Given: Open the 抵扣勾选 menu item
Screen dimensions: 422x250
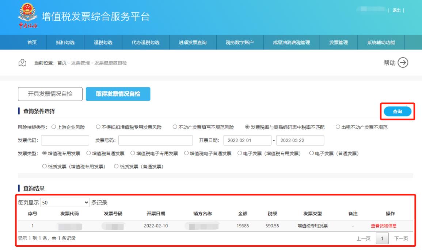Looking at the screenshot, I should click(65, 42).
